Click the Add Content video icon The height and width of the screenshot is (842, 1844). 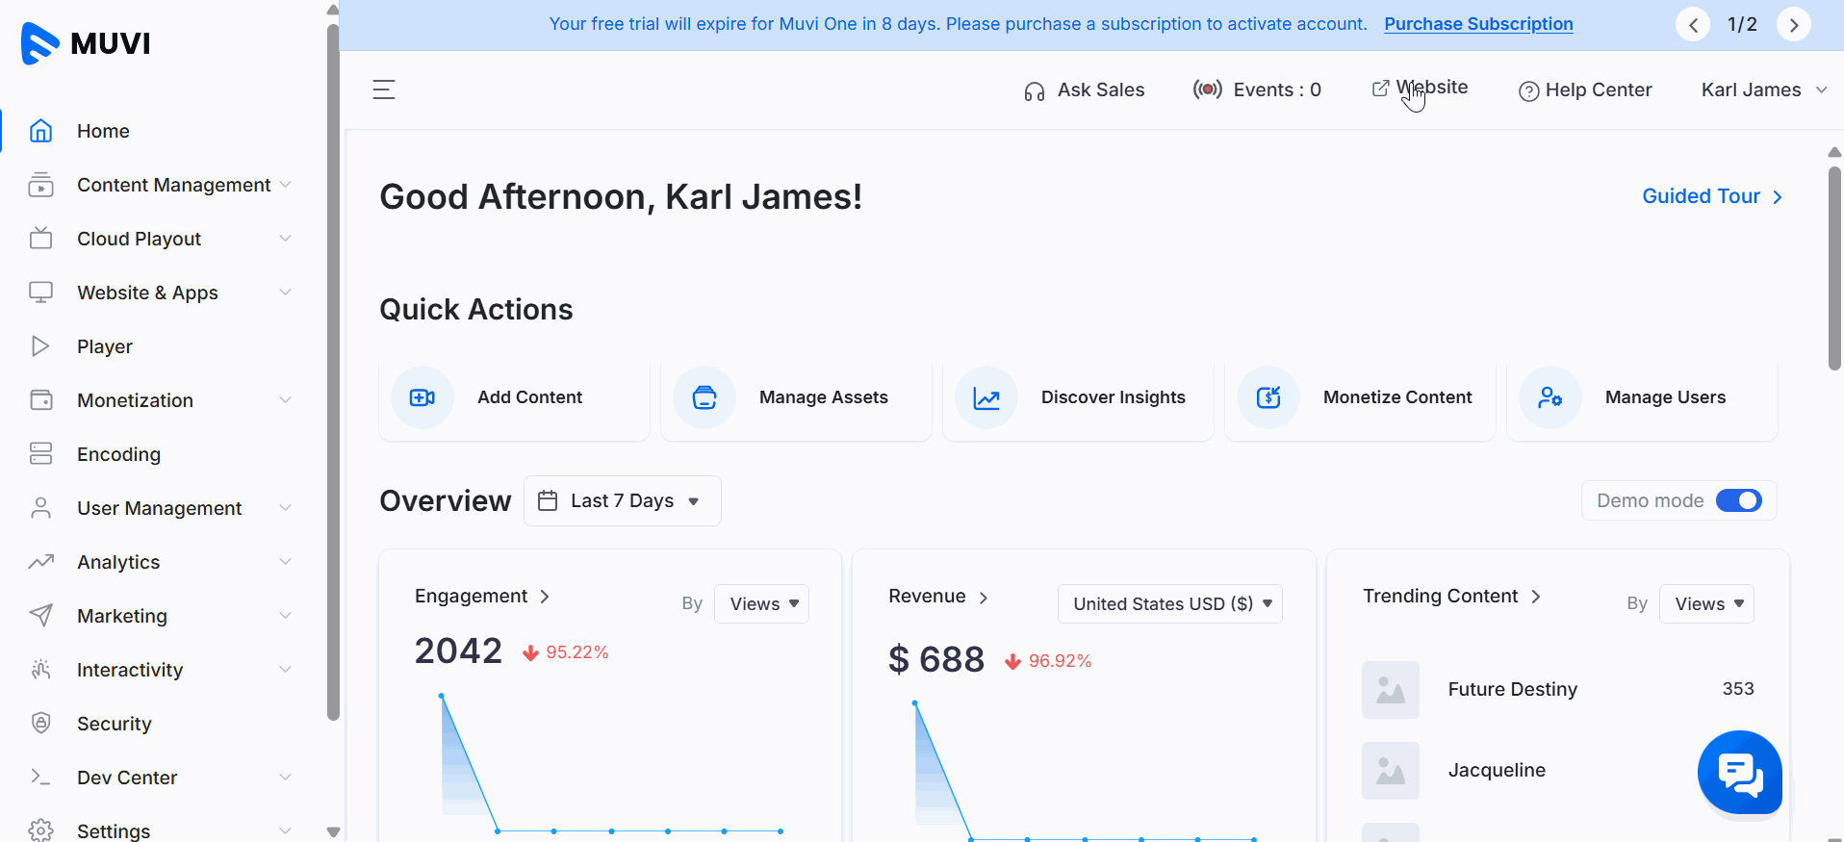423,397
